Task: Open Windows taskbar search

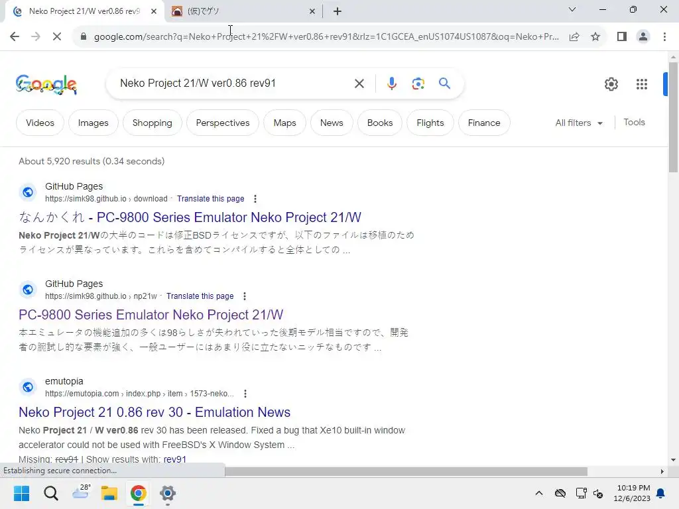Action: tap(50, 493)
